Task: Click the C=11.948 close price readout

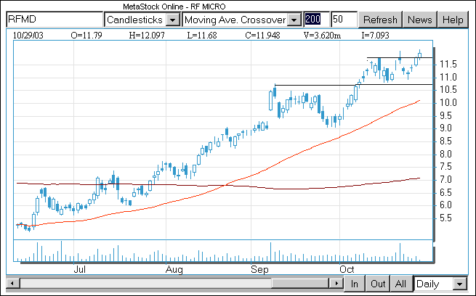Action: tap(262, 36)
